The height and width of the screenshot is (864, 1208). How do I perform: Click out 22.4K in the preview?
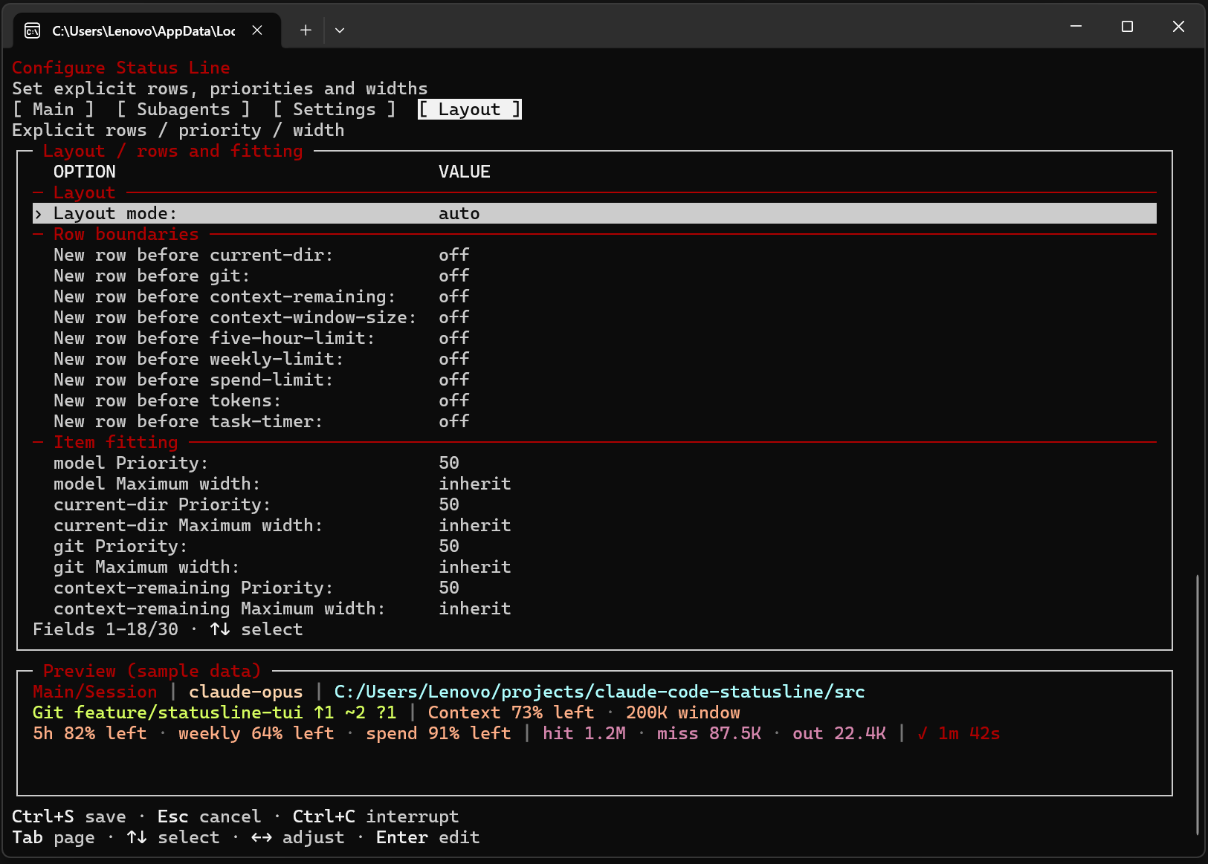click(x=839, y=733)
